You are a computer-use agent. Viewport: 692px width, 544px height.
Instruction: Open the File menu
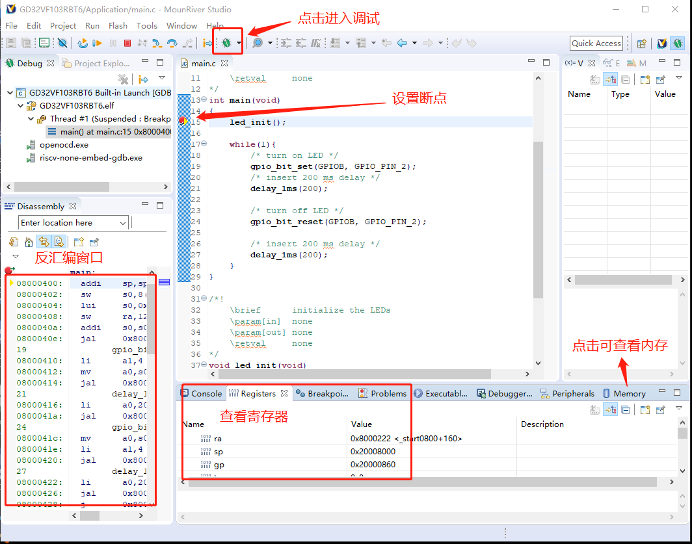(x=12, y=25)
